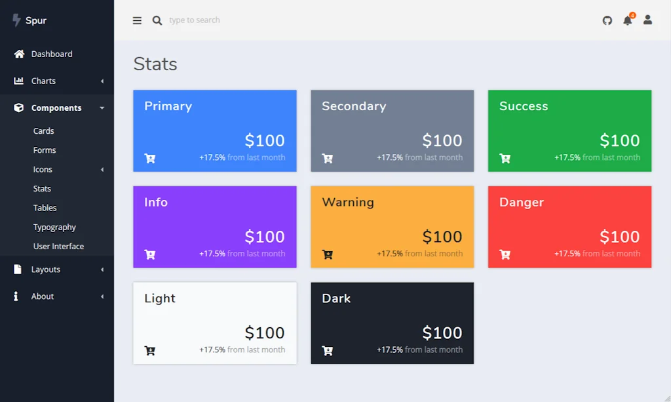The image size is (671, 402).
Task: Click the shopping cart icon on the Primary card
Action: tap(149, 158)
